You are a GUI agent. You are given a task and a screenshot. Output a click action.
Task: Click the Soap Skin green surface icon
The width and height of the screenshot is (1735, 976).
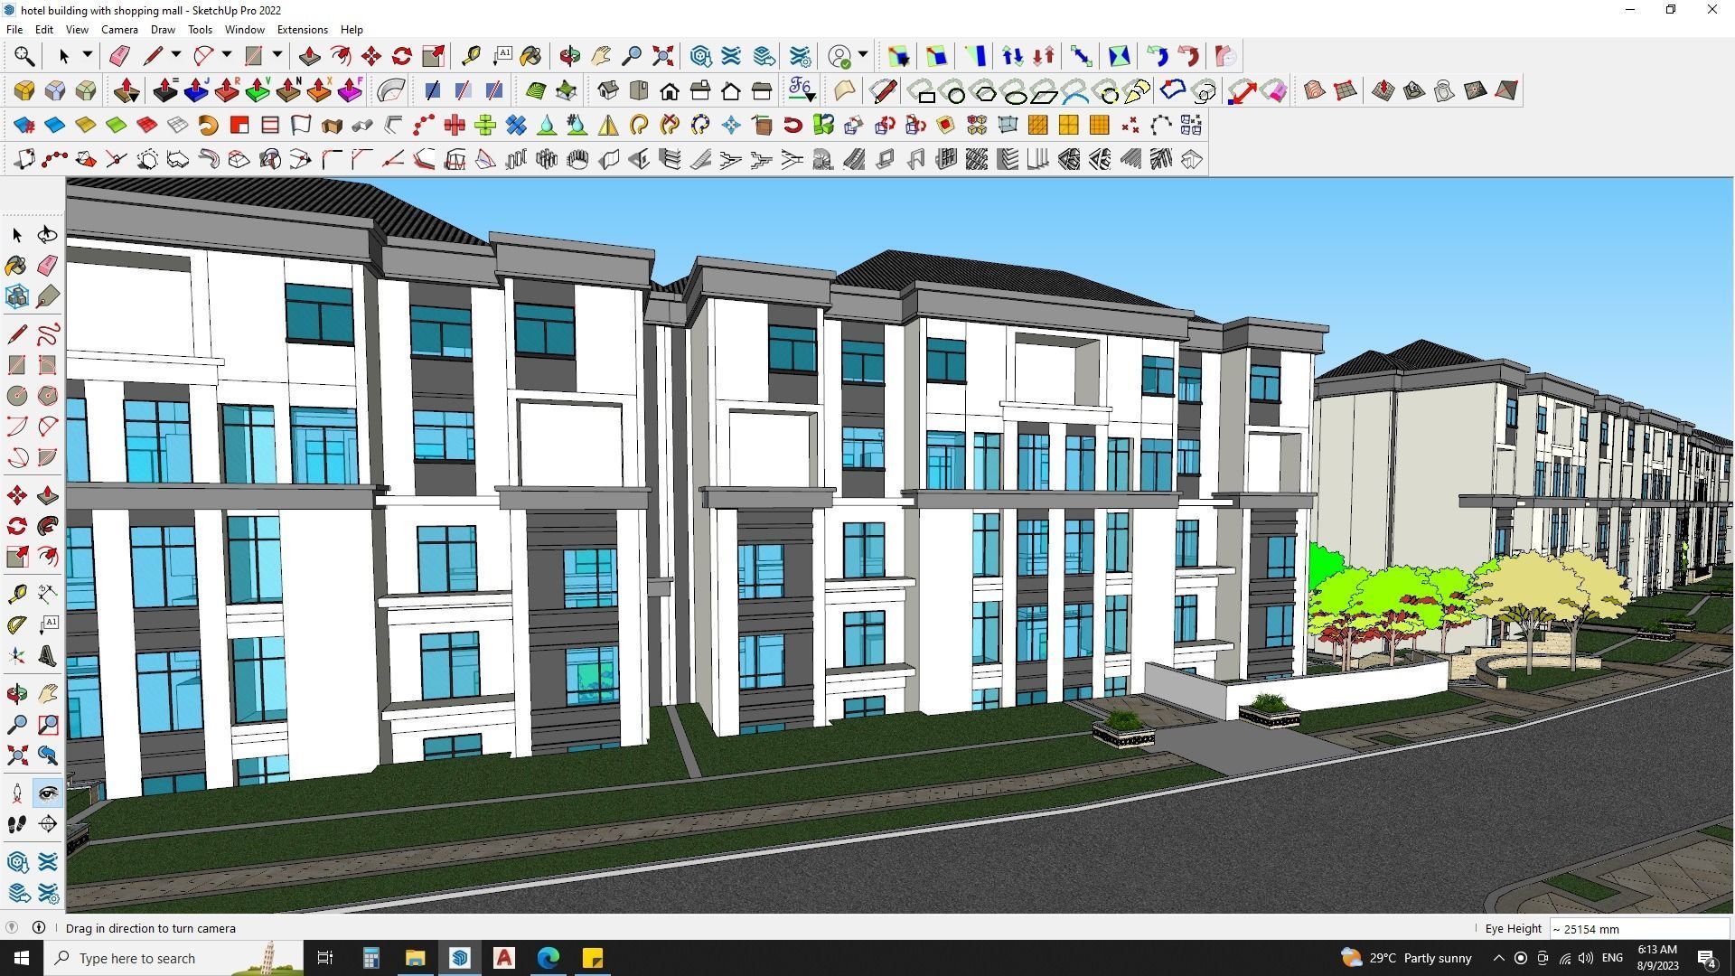pyautogui.click(x=536, y=90)
